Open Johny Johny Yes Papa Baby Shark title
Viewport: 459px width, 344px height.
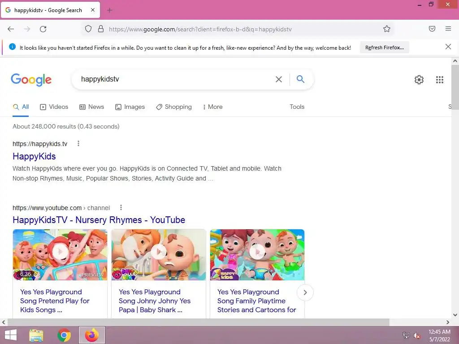[155, 301]
